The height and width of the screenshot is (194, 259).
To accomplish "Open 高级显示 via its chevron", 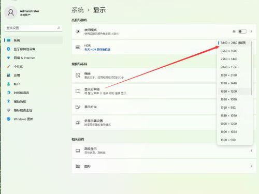I will (x=251, y=151).
